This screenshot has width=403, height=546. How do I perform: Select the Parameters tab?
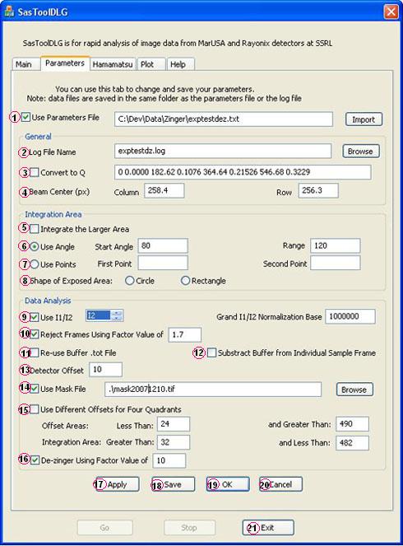pos(65,63)
